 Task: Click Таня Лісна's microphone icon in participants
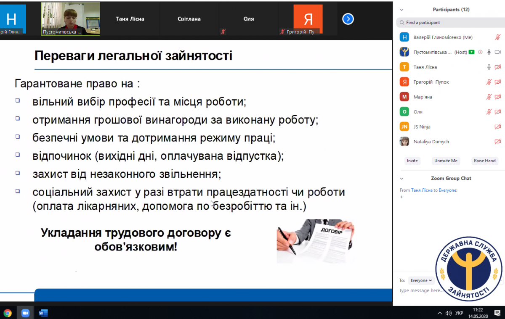click(x=489, y=67)
